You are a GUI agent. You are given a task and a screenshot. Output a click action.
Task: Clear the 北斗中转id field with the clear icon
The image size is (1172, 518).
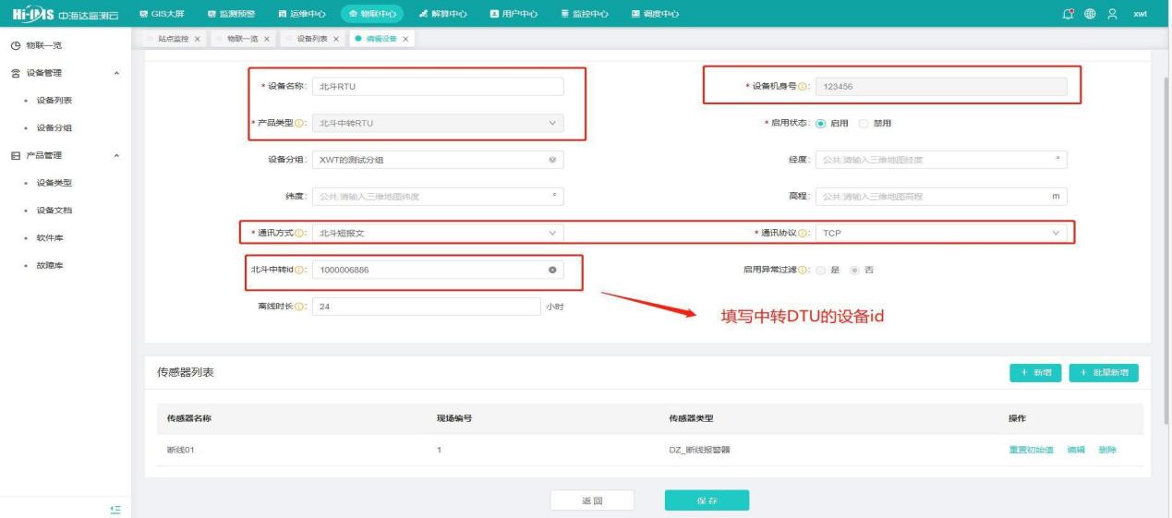coord(552,270)
